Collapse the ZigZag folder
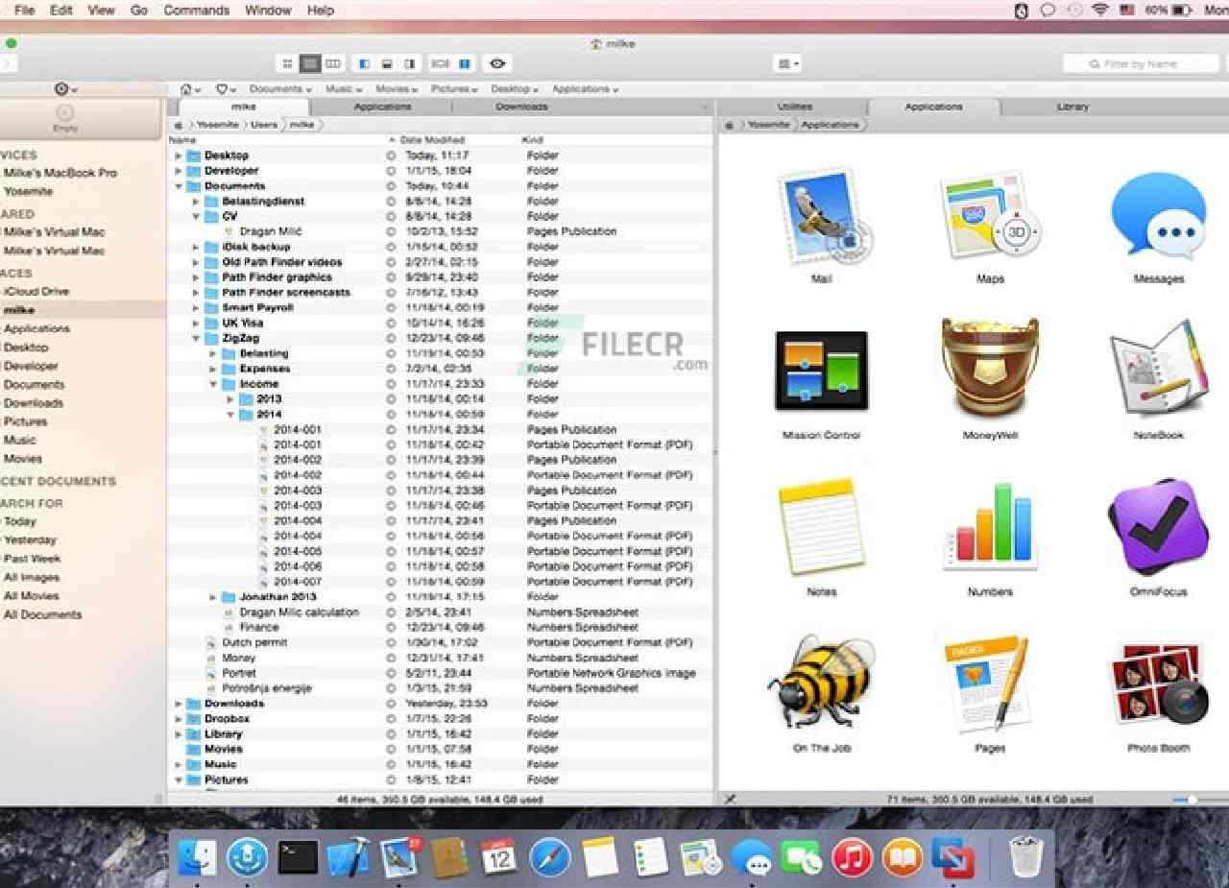The image size is (1229, 888). coord(196,338)
